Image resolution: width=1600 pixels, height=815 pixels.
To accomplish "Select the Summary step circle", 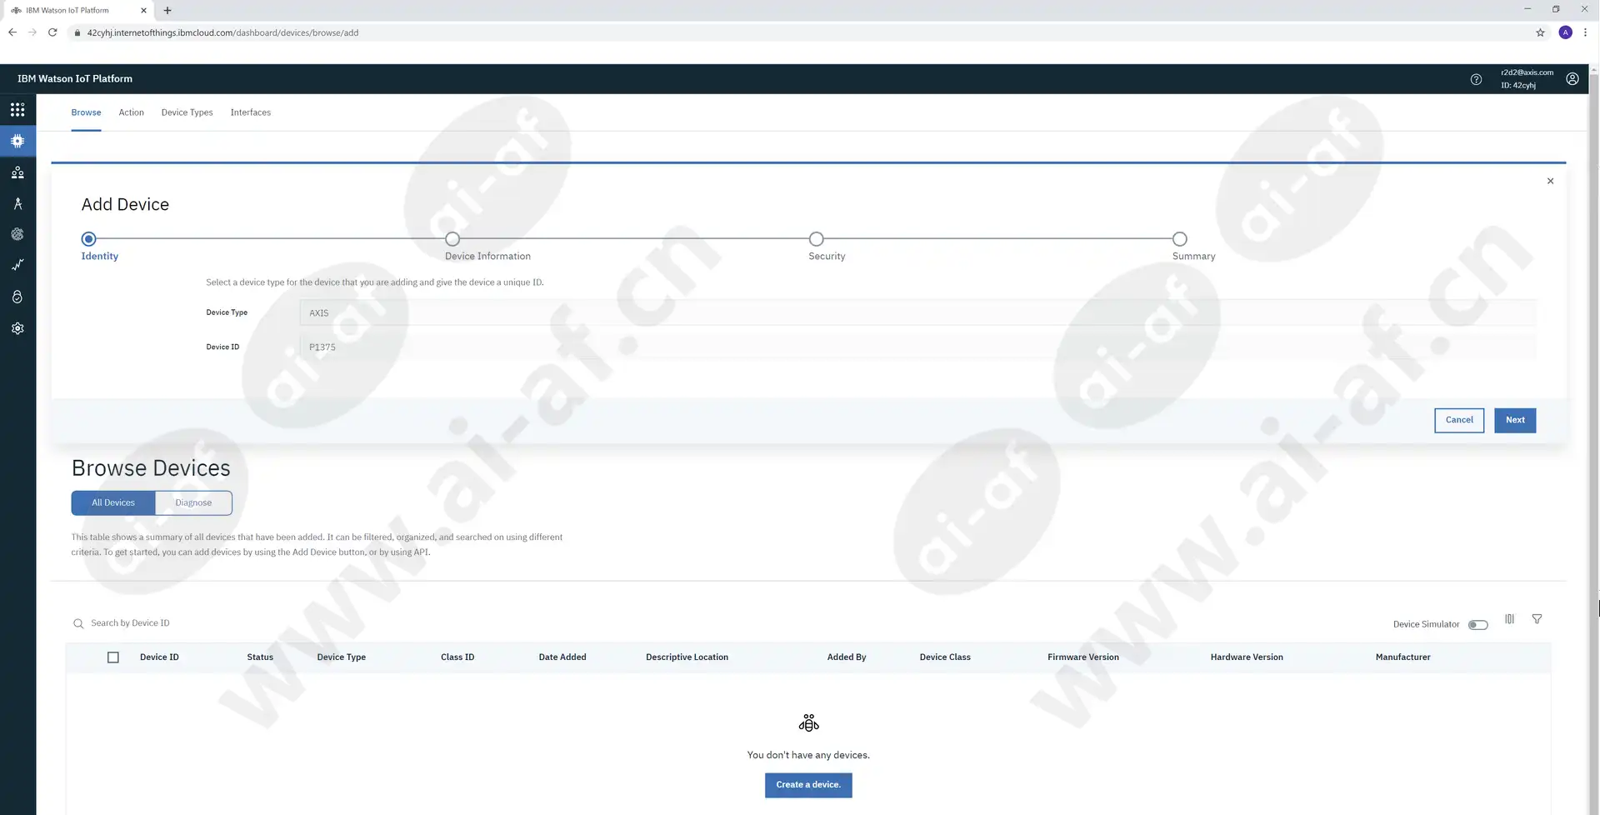I will tap(1179, 239).
